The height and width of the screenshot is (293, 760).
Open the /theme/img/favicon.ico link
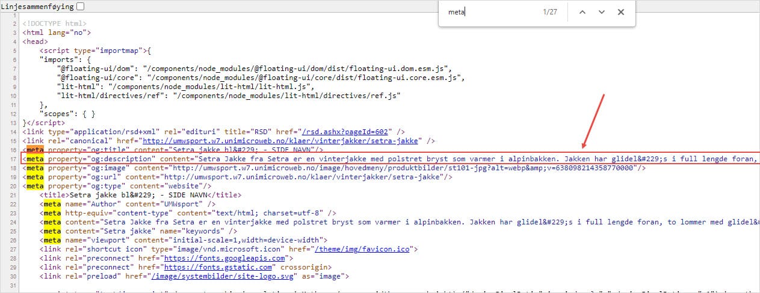point(366,248)
